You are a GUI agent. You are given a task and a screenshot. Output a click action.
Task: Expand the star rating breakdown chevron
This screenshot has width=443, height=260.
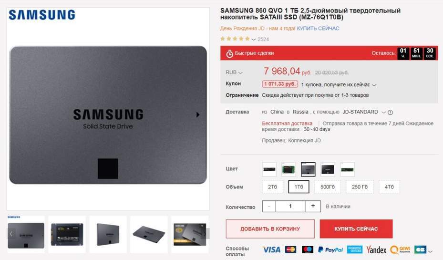[x=253, y=39]
